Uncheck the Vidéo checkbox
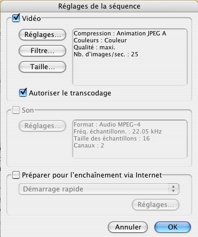The height and width of the screenshot is (237, 198). tap(16, 18)
